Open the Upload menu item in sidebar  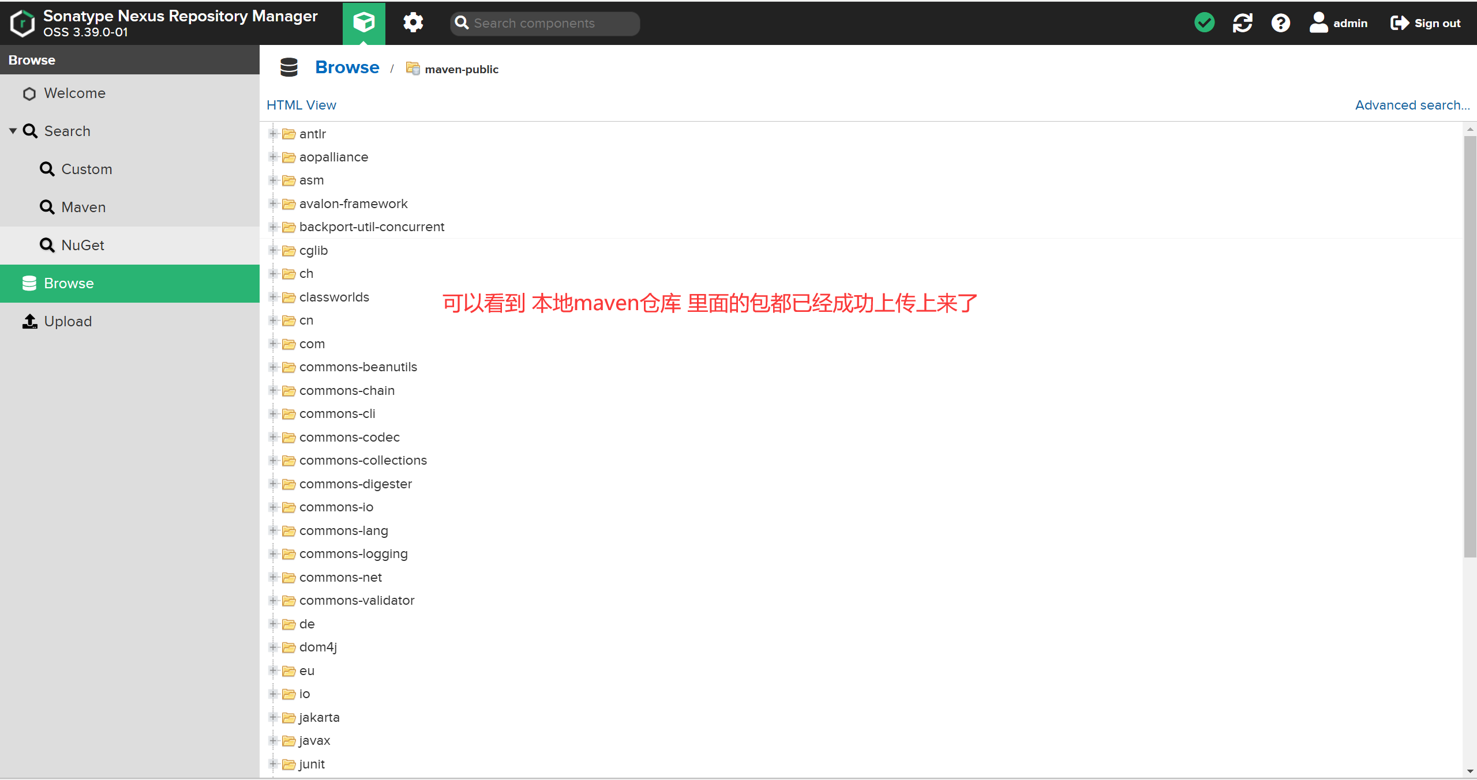(68, 321)
